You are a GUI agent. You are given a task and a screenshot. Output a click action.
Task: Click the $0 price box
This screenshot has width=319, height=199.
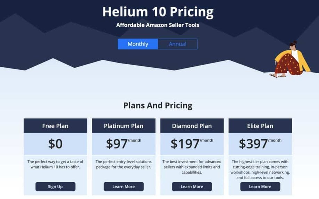click(x=55, y=144)
